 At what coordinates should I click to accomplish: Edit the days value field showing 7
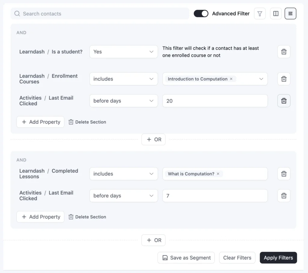215,196
